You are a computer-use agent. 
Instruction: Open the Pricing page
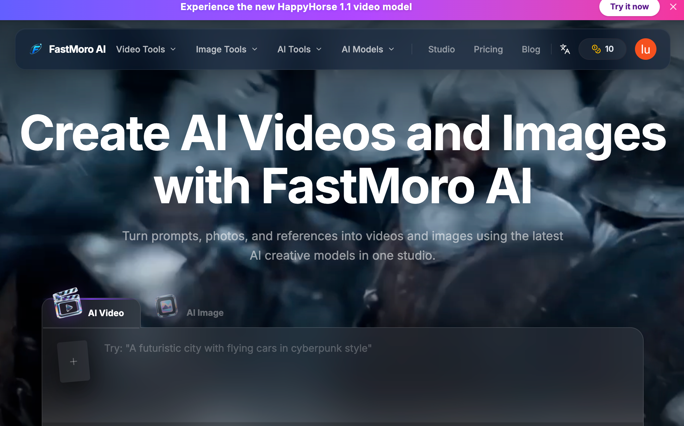tap(488, 49)
